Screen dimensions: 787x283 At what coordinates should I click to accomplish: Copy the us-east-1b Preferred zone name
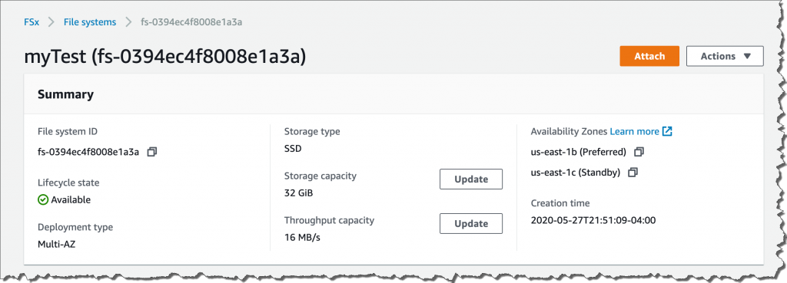[x=639, y=152]
